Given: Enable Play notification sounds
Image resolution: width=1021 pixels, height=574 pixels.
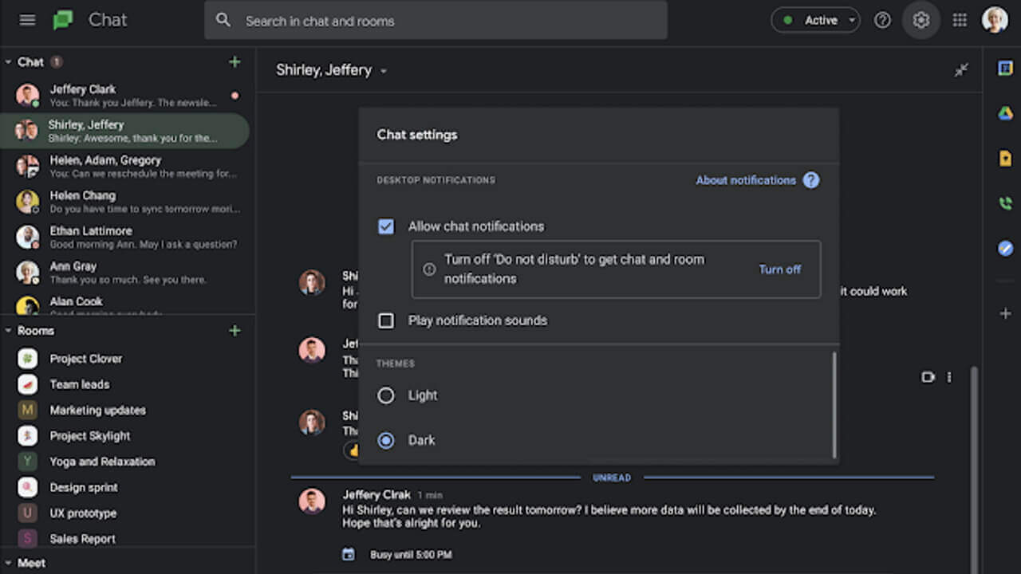Looking at the screenshot, I should pyautogui.click(x=385, y=320).
